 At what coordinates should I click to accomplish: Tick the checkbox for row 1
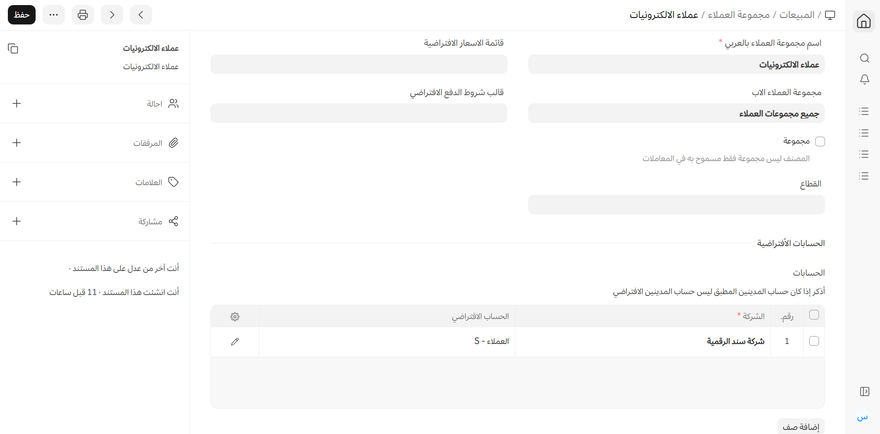point(814,341)
